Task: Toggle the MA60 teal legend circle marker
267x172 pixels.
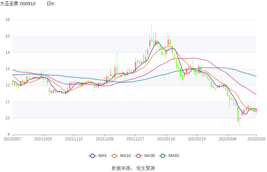Action: tap(163, 156)
